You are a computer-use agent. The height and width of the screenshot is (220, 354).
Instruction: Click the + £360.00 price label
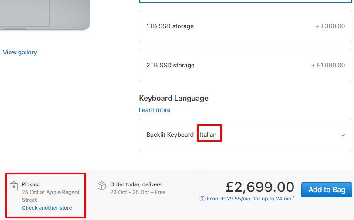(x=330, y=26)
